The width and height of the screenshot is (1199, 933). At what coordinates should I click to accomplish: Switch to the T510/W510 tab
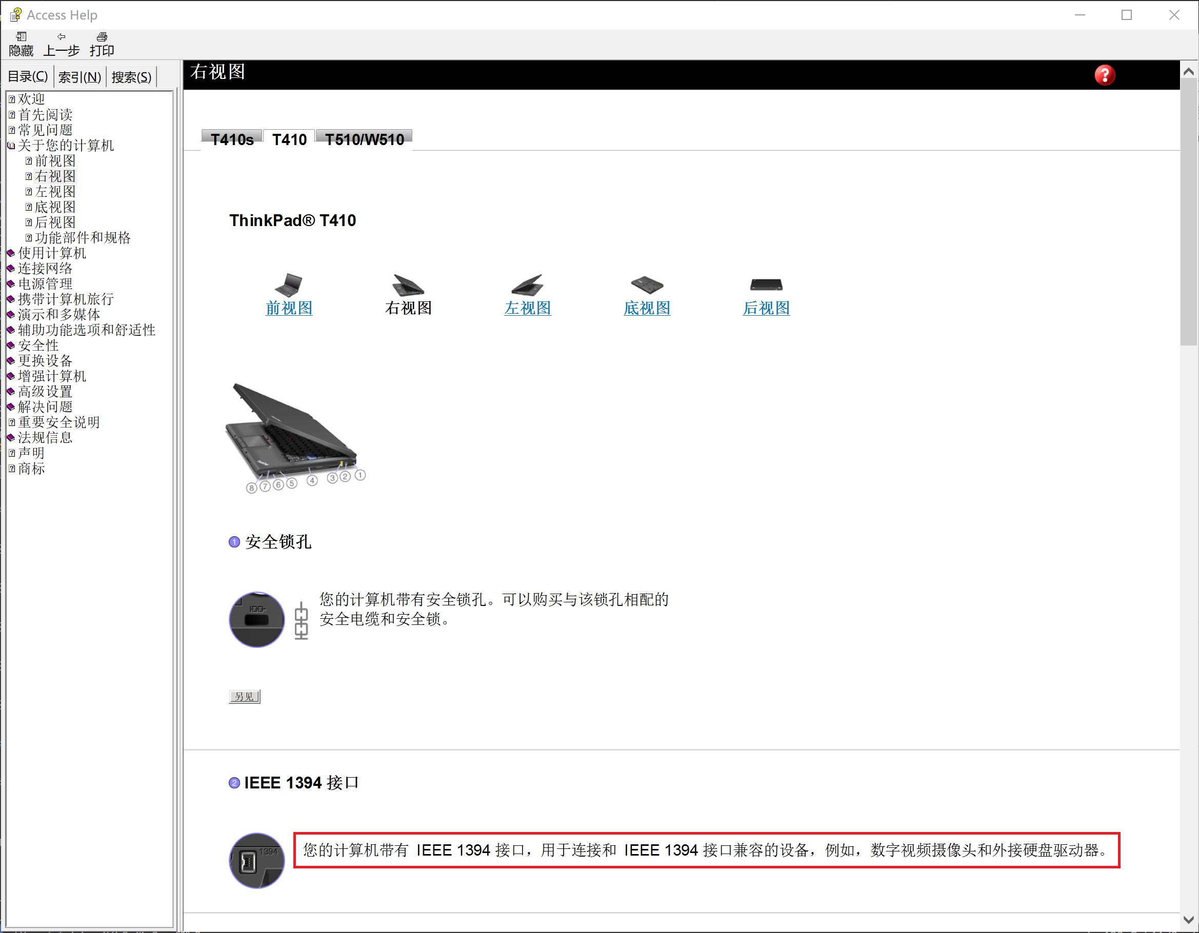pyautogui.click(x=364, y=139)
